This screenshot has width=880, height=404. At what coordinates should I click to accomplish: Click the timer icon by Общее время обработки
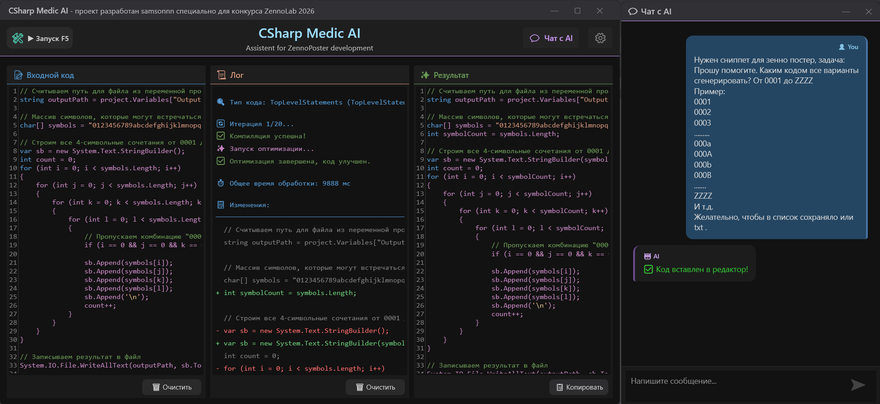(221, 183)
